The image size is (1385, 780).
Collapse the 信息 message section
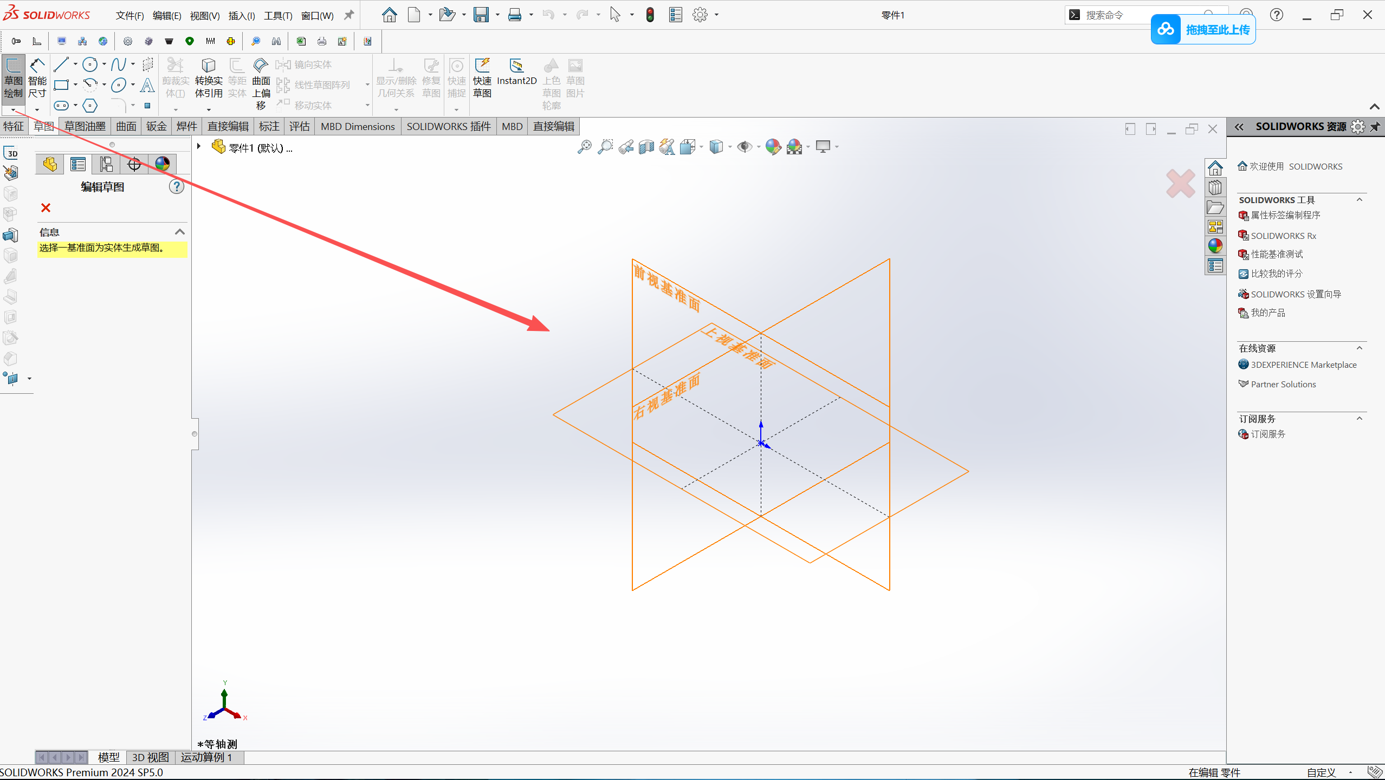pos(180,232)
